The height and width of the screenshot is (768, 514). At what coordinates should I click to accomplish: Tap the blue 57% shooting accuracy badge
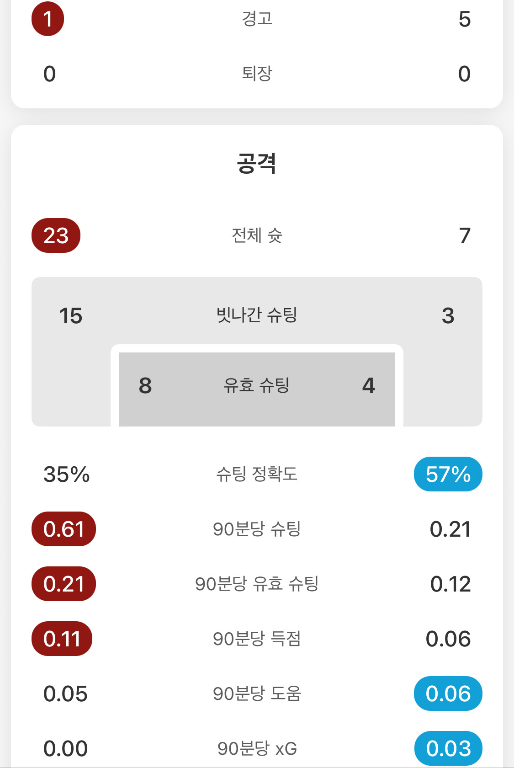pyautogui.click(x=448, y=474)
